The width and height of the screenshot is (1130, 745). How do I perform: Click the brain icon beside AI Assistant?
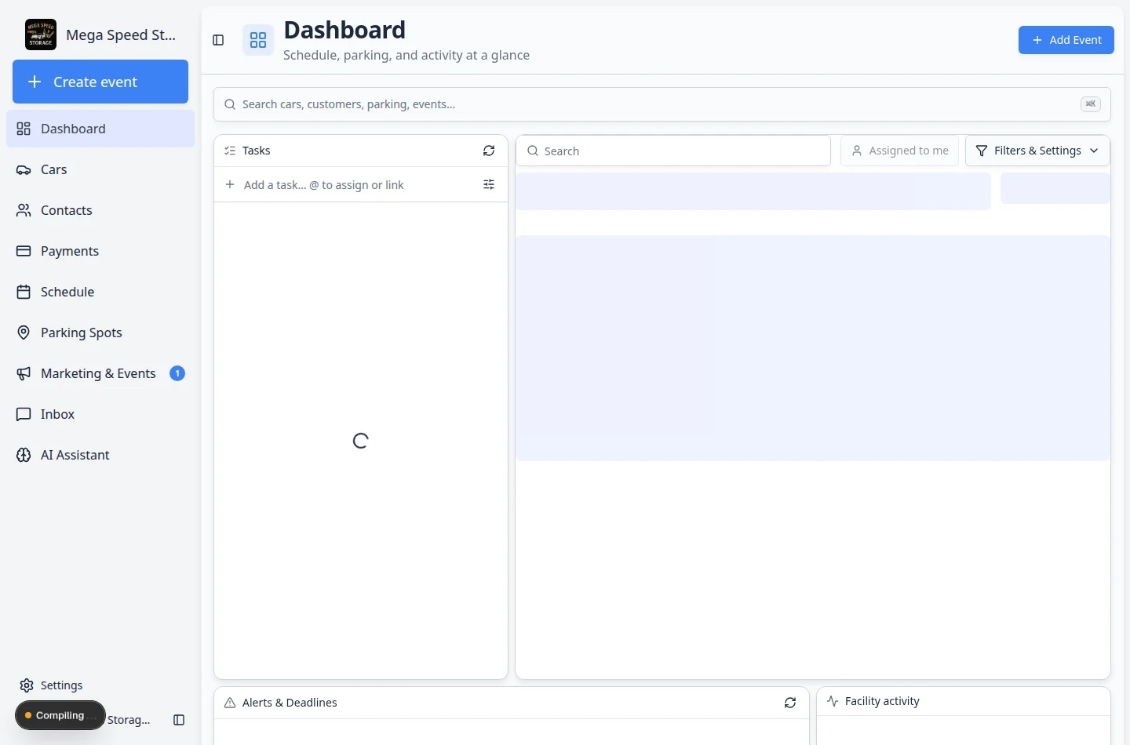[x=24, y=455]
